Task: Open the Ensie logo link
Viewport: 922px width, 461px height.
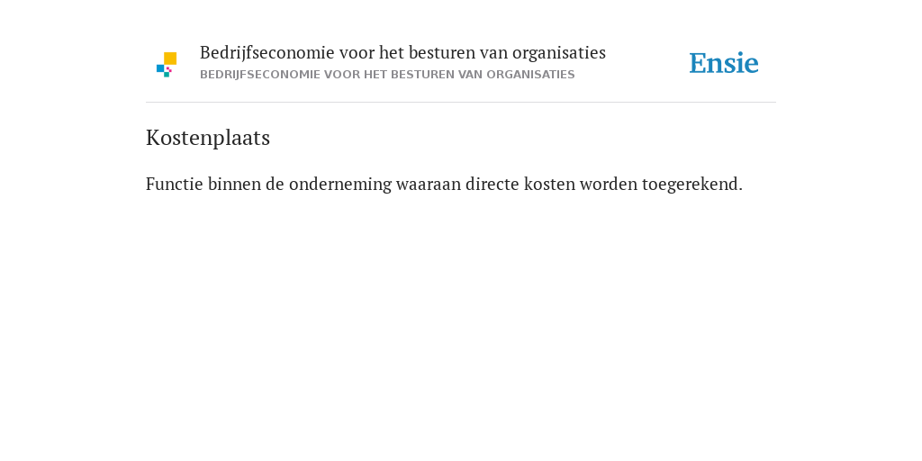Action: coord(724,63)
